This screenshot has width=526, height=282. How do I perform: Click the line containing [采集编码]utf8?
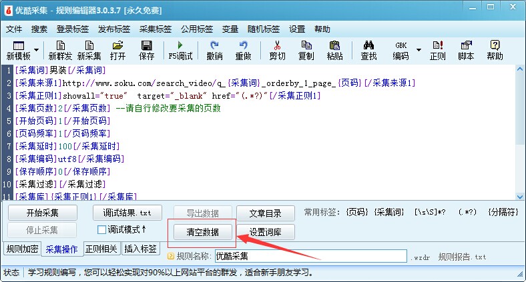click(69, 159)
